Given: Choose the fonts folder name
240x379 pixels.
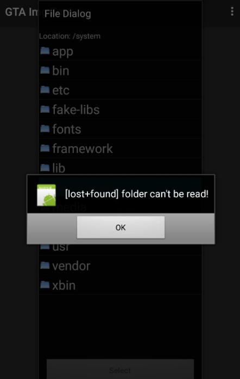Looking at the screenshot, I should click(x=67, y=129).
